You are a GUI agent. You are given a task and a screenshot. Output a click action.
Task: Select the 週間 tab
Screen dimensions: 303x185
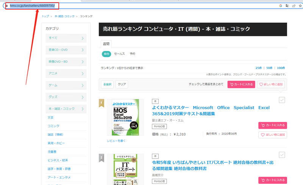click(x=106, y=44)
